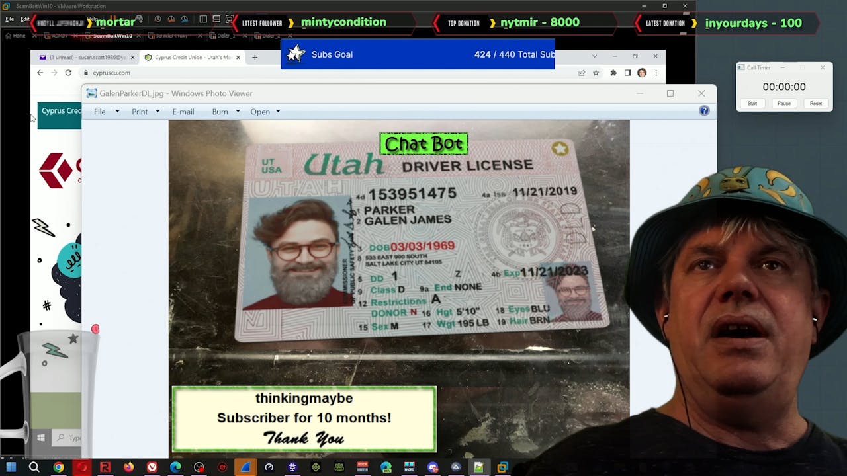Click the Chrome profile avatar

click(641, 73)
